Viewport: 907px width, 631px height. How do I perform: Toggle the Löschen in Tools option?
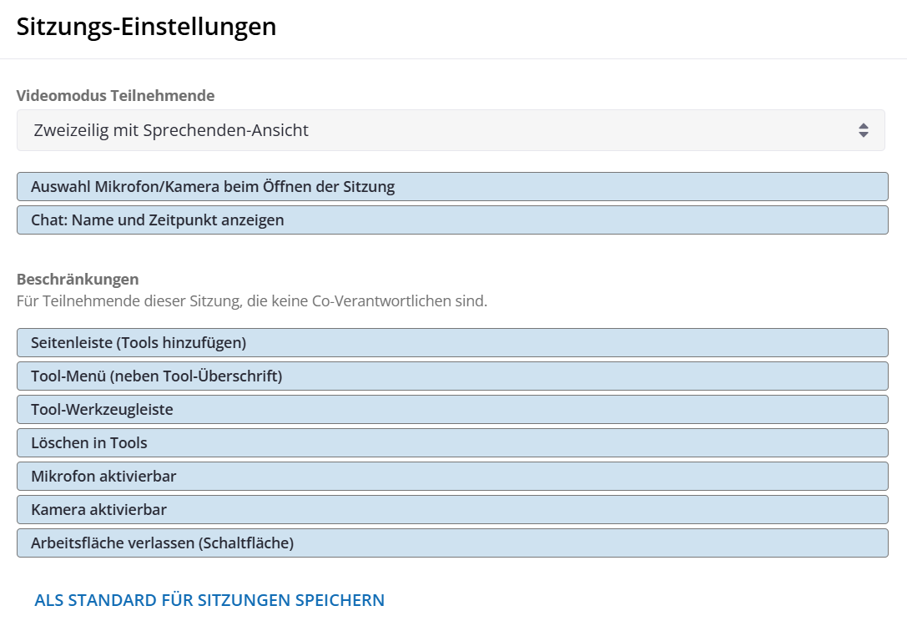coord(452,442)
